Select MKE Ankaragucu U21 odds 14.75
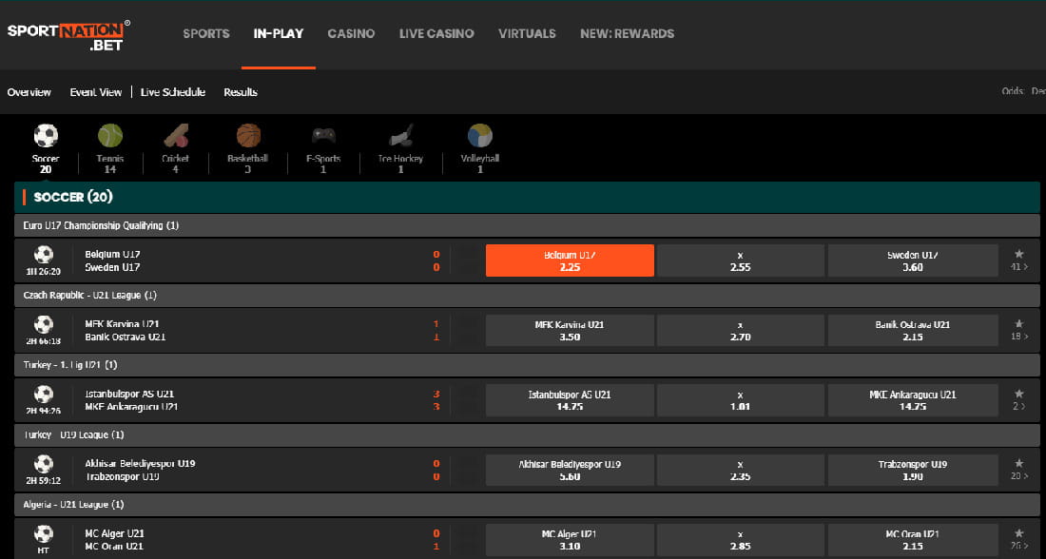The height and width of the screenshot is (559, 1046). coord(913,400)
